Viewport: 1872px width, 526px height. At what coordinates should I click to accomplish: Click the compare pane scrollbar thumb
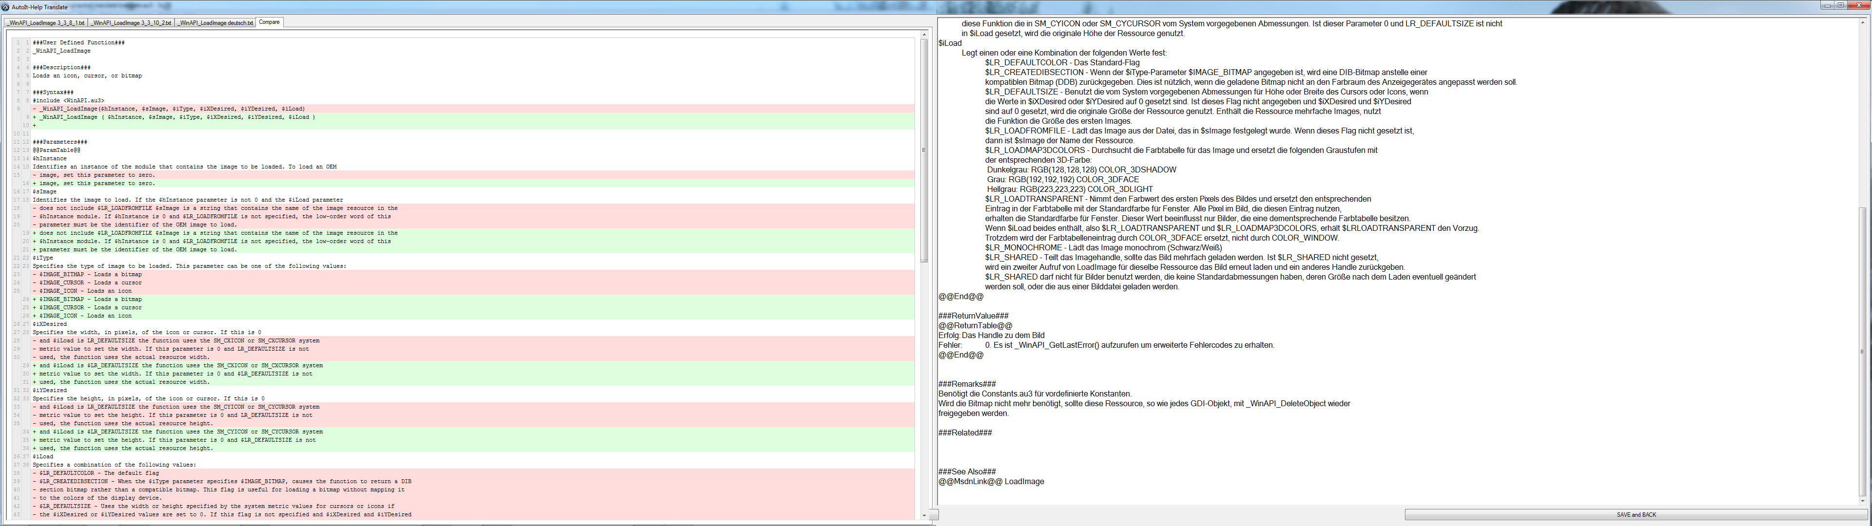tap(924, 150)
